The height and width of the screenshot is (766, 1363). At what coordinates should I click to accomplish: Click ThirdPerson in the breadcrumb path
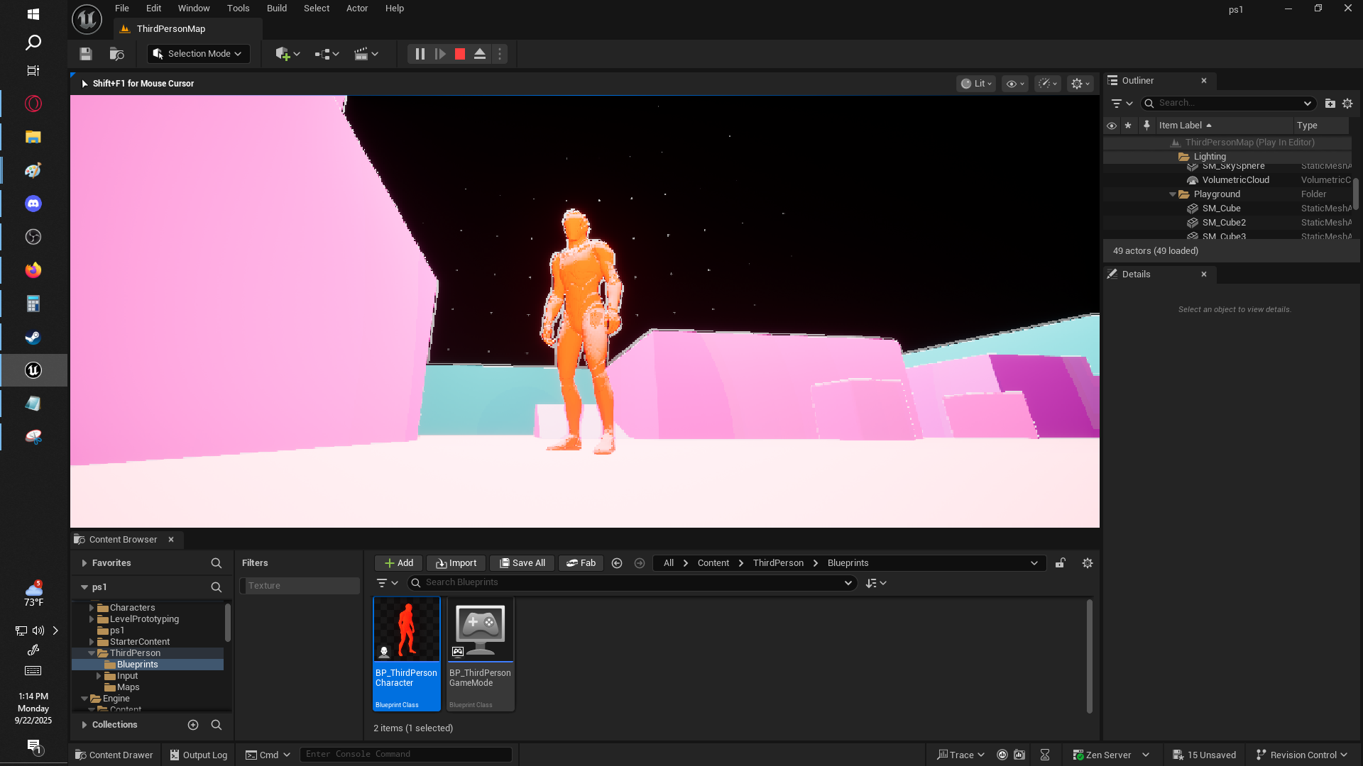pos(778,563)
